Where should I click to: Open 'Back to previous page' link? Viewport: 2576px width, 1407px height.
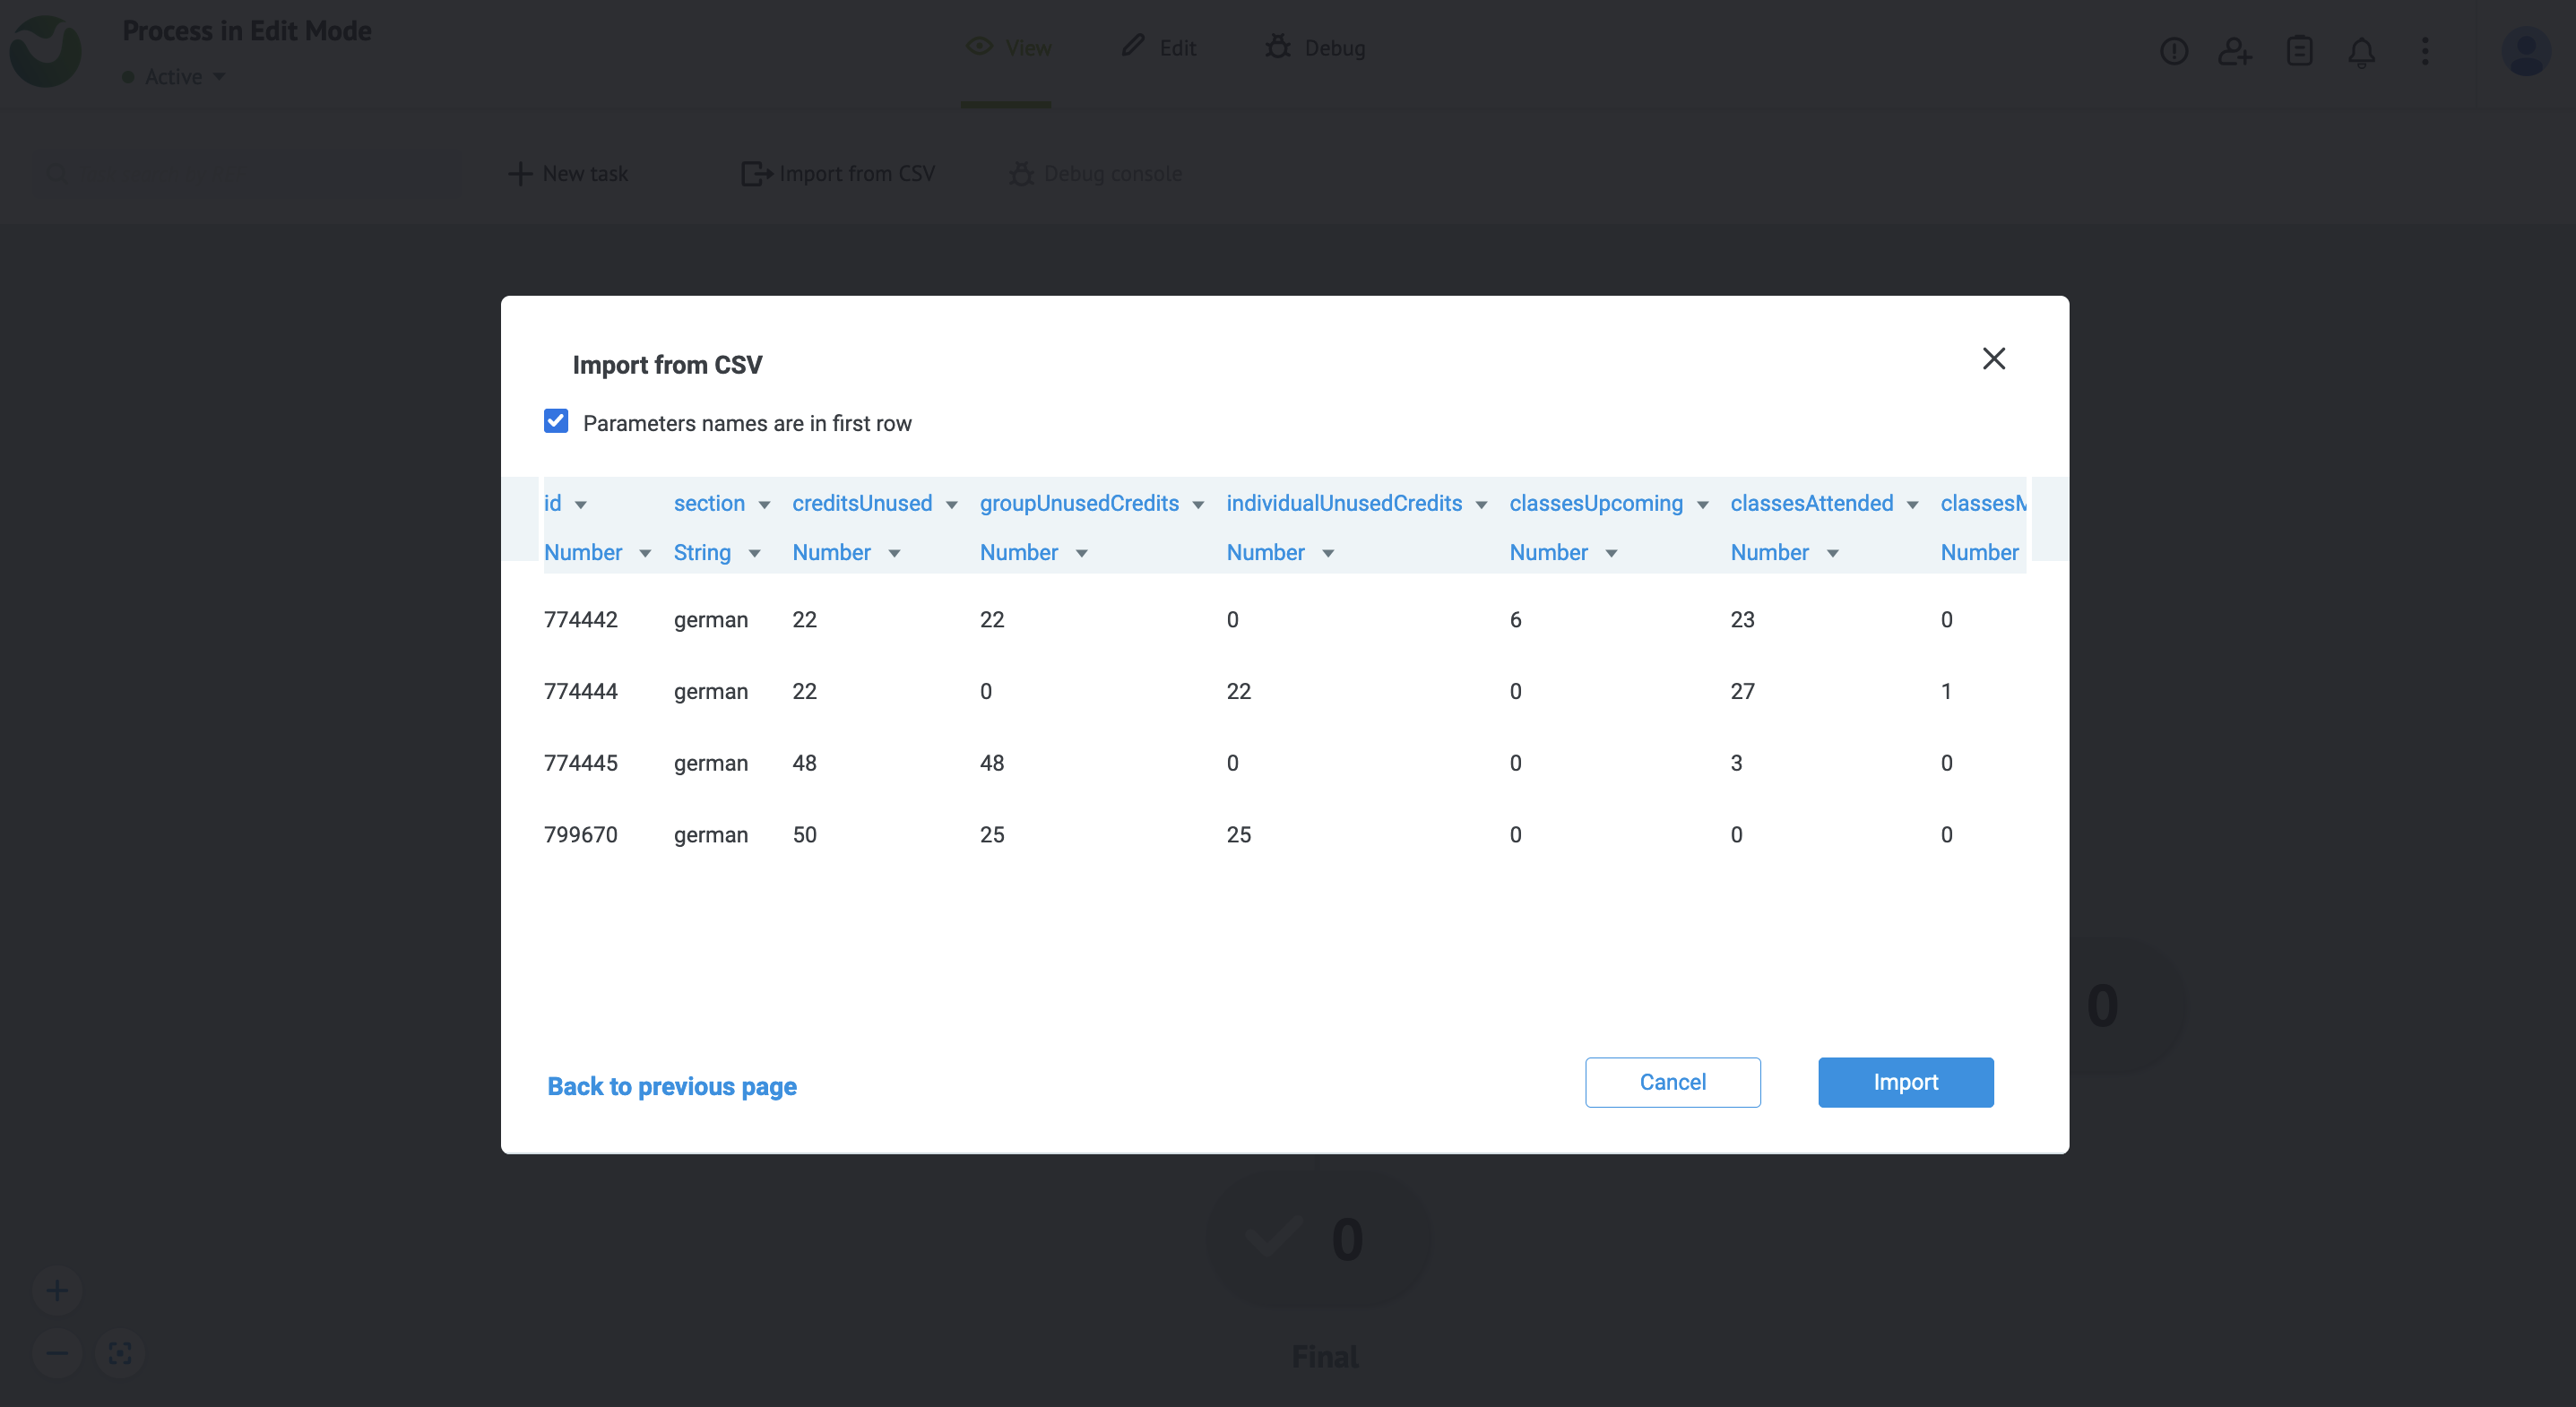coord(672,1086)
